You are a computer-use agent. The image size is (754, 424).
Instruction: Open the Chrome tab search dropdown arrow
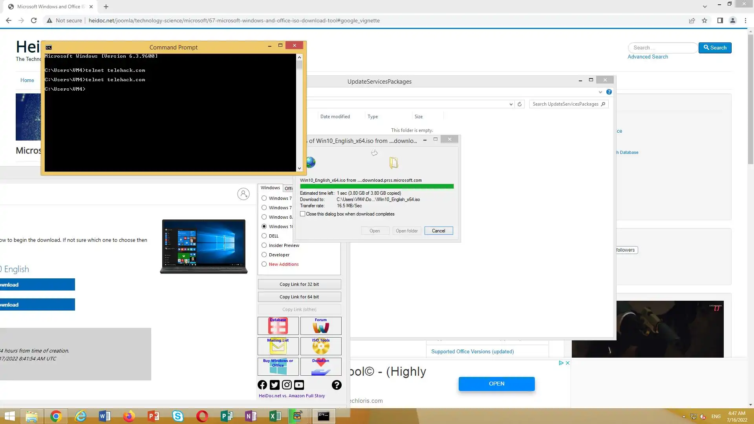coord(705,7)
